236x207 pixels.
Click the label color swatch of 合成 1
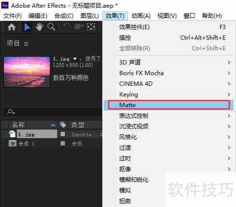point(63,143)
